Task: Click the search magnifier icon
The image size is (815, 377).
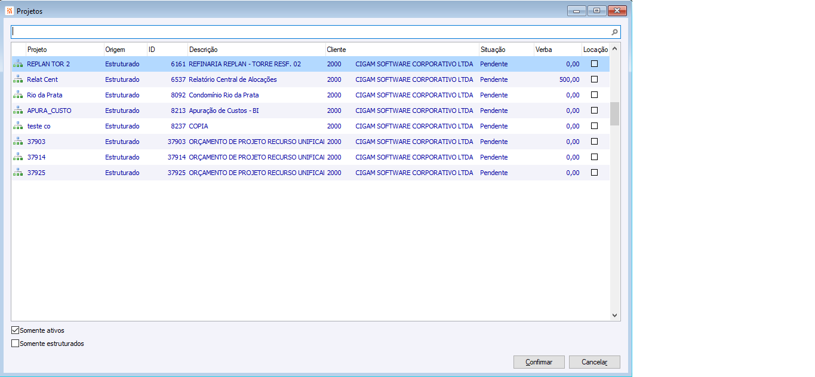Action: coord(615,32)
